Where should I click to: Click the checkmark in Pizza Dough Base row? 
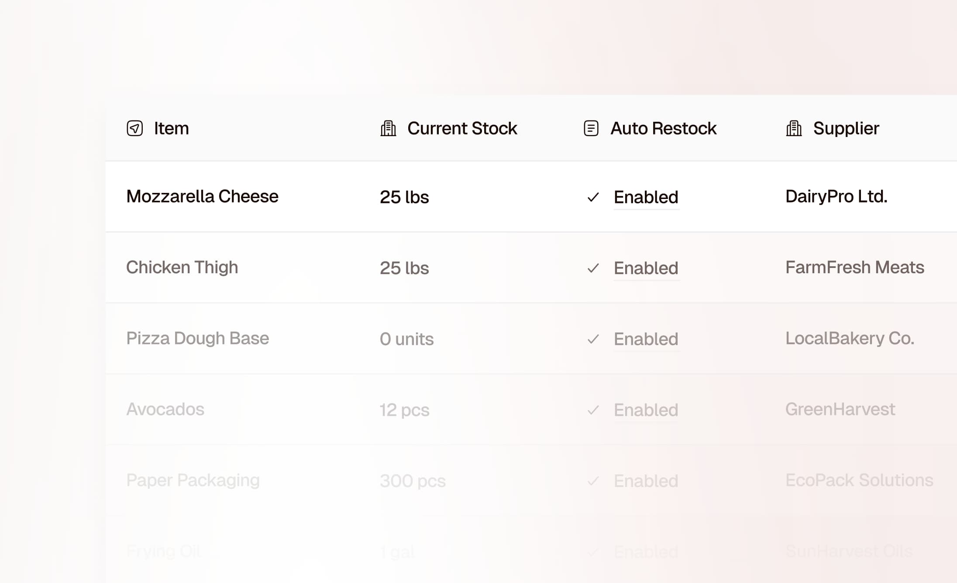593,339
